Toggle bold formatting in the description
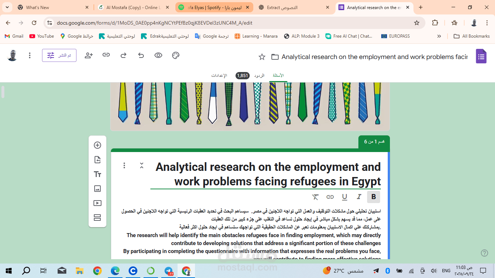The width and height of the screenshot is (495, 278). [374, 197]
